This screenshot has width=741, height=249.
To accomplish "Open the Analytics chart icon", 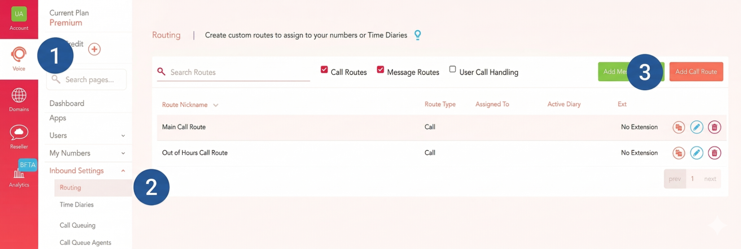I will [19, 173].
